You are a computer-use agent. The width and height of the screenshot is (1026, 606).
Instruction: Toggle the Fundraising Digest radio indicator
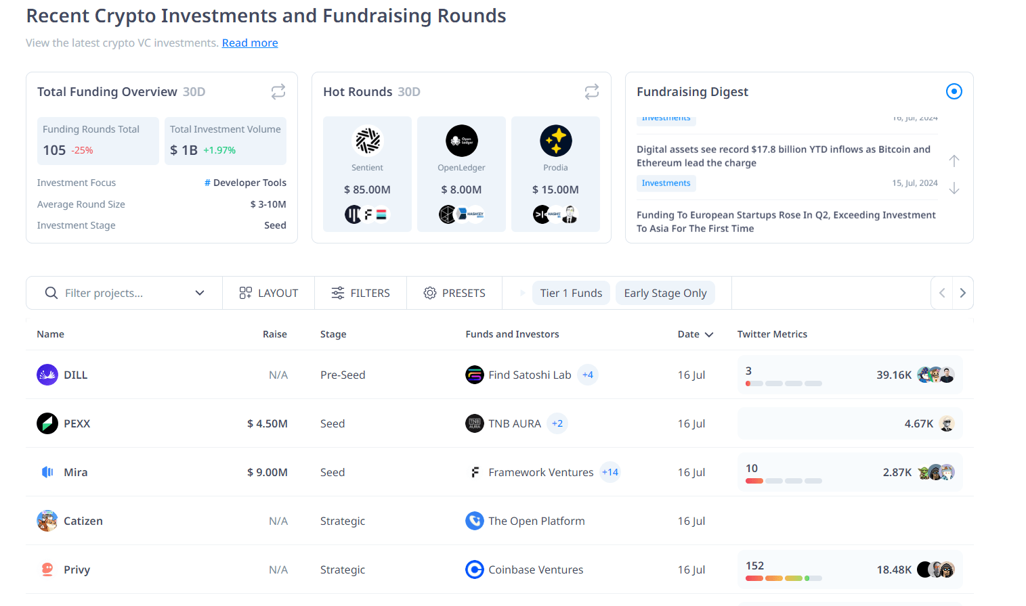click(x=954, y=91)
